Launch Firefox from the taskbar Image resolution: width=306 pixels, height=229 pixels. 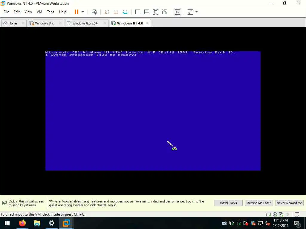22,223
